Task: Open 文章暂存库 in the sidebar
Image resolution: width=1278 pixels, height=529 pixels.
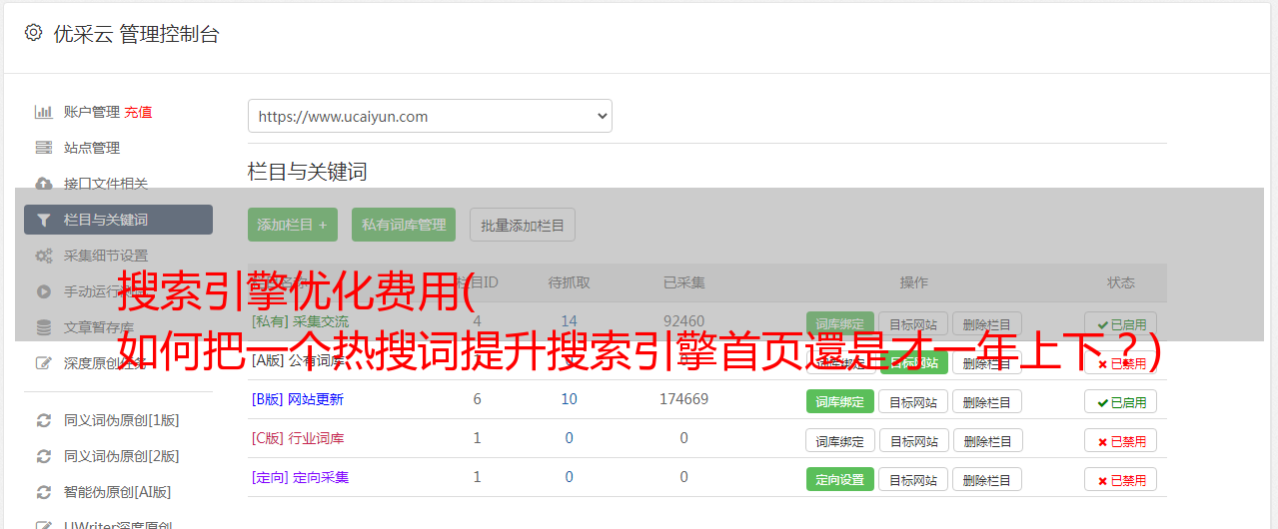Action: (x=99, y=327)
